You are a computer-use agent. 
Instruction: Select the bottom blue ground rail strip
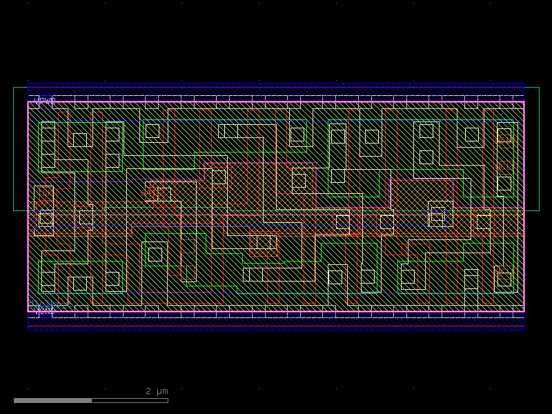[276, 323]
